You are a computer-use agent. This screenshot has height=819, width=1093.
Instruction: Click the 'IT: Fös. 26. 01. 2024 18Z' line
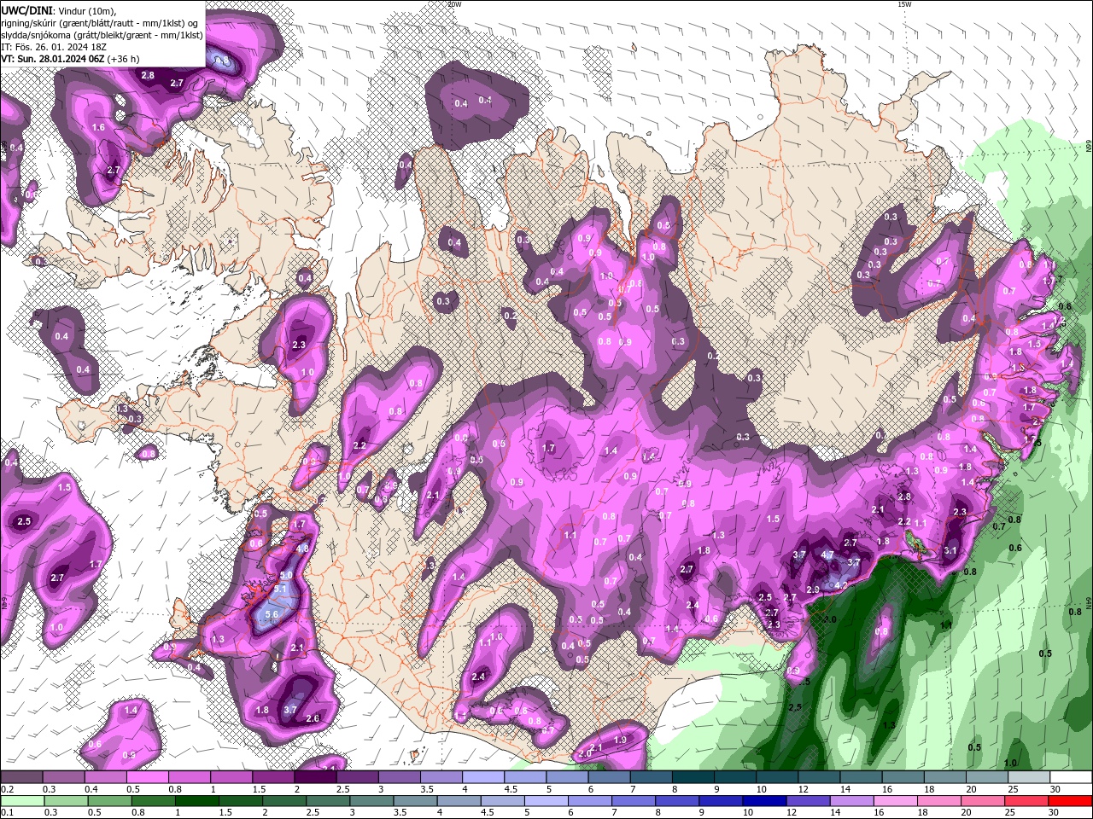point(53,47)
